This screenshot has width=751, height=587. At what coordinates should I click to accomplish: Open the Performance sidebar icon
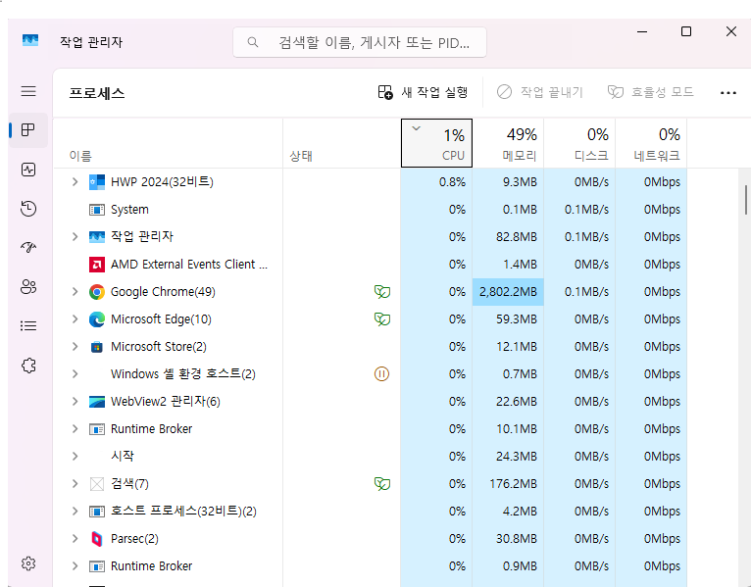tap(28, 169)
